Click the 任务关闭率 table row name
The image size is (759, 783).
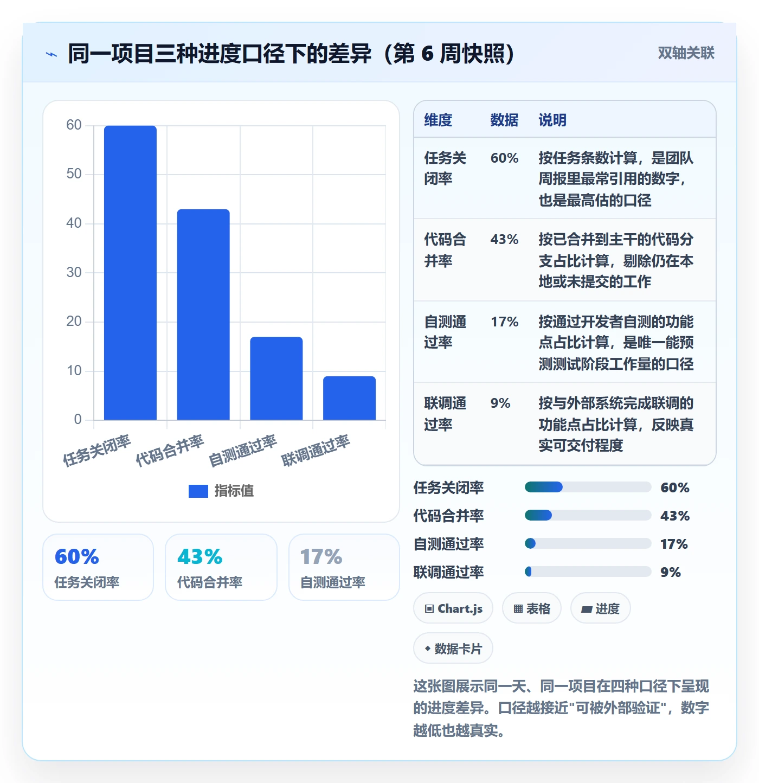point(445,168)
